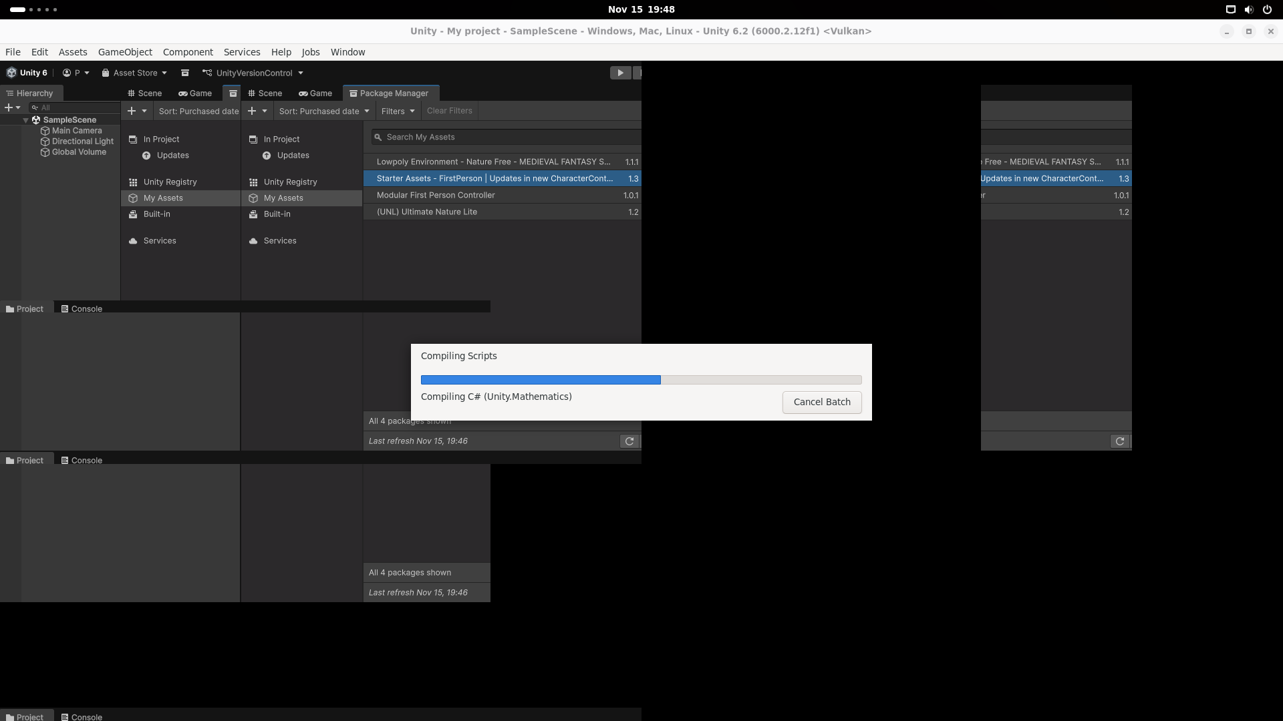Open the Asset Store dropdown
Image resolution: width=1283 pixels, height=721 pixels.
[134, 73]
